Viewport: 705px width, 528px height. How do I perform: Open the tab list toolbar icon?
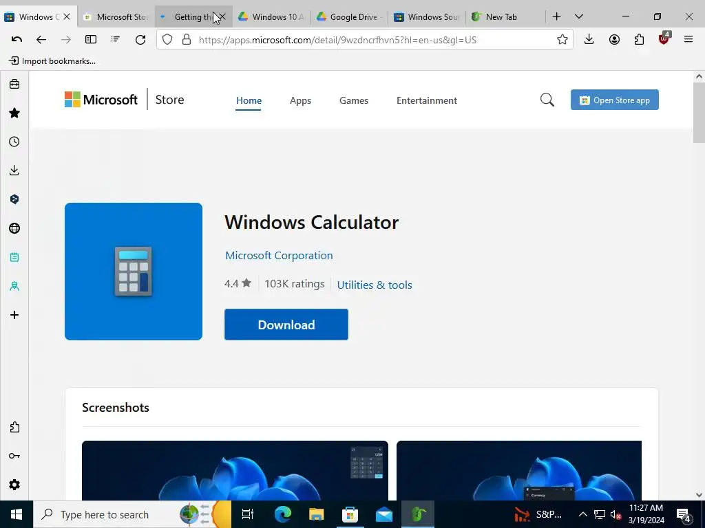[x=116, y=39]
